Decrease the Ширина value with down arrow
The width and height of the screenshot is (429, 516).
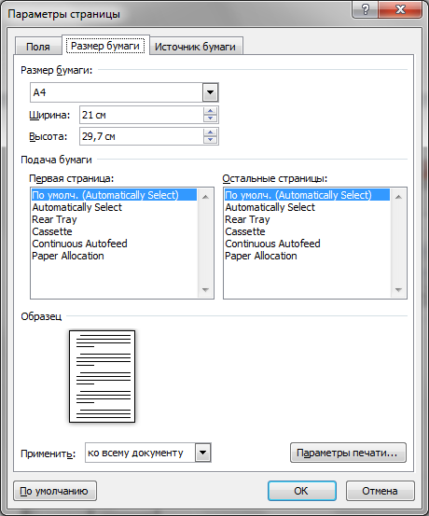pyautogui.click(x=210, y=119)
